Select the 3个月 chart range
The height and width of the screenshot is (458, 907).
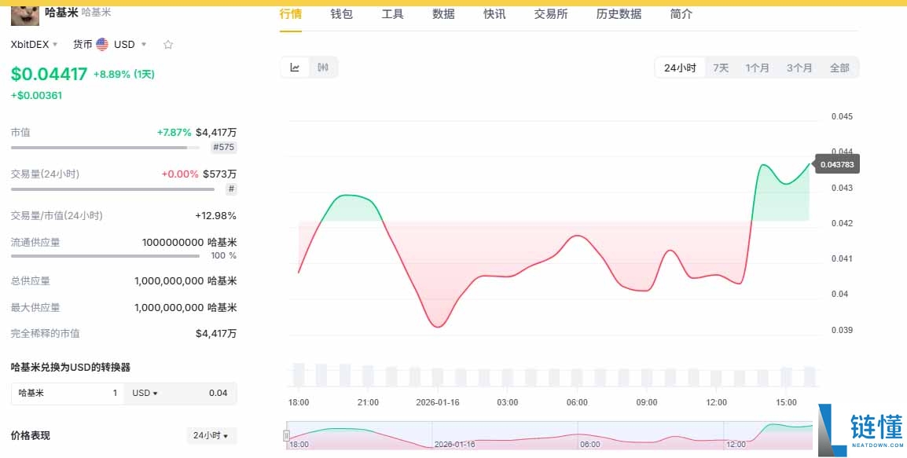[799, 68]
